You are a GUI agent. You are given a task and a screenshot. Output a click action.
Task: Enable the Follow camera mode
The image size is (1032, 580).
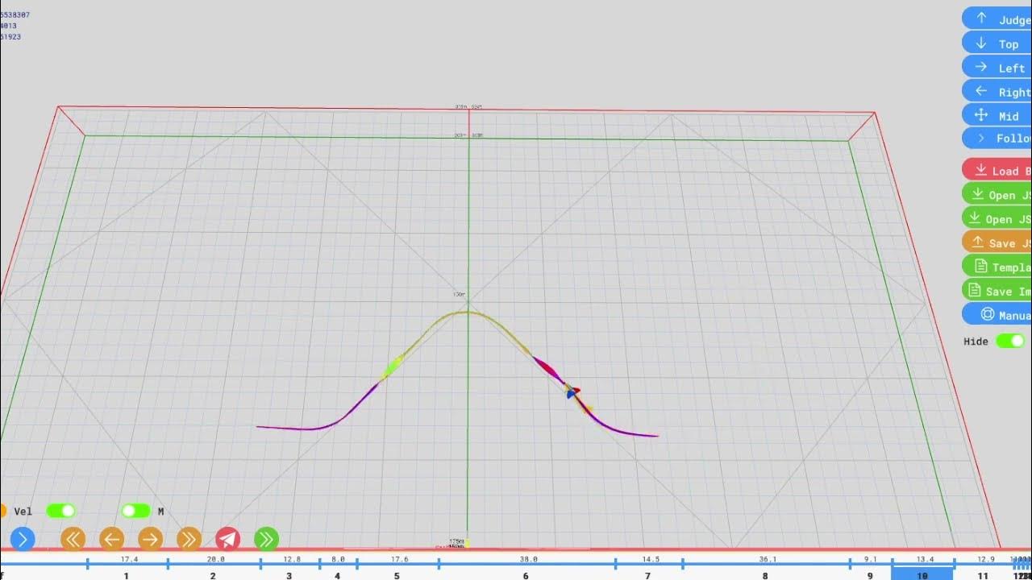(x=997, y=138)
